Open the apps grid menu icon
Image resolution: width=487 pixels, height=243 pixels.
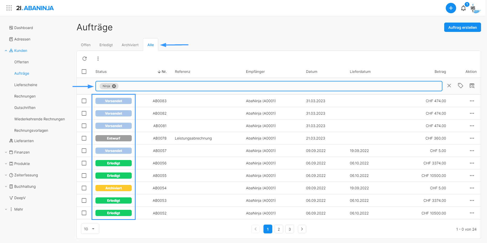coord(9,8)
